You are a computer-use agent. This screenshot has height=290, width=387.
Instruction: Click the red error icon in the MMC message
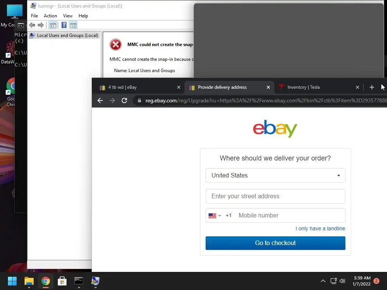tap(116, 45)
